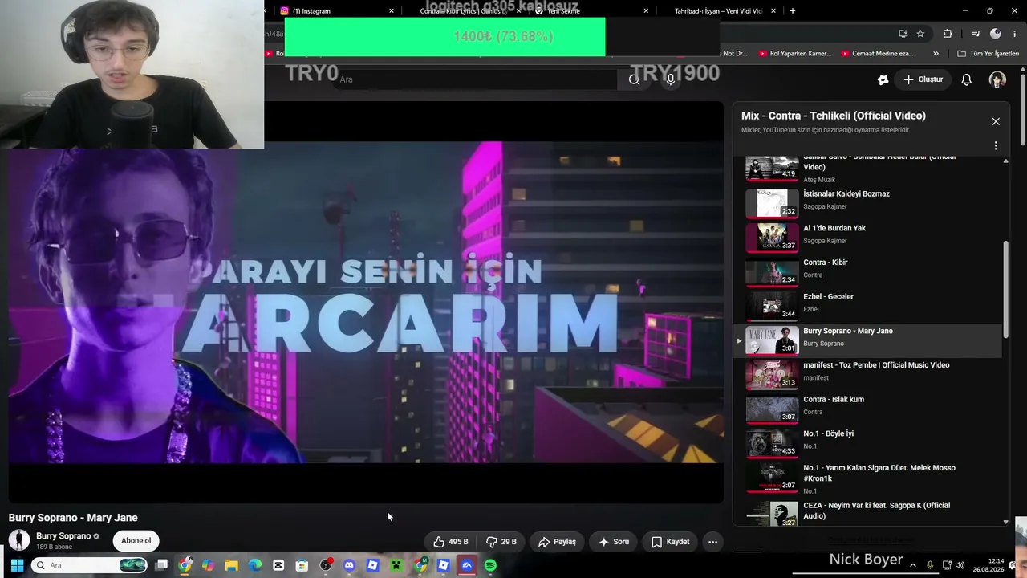This screenshot has height=578, width=1027.
Task: Play Contra - Kibir from the playlist
Action: 868,271
